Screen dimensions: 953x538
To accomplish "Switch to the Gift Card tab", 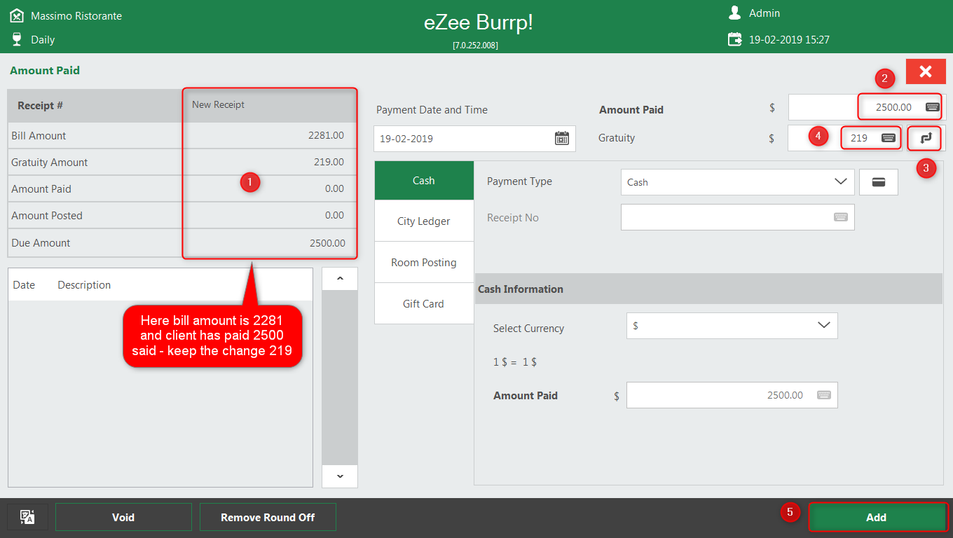I will point(424,304).
